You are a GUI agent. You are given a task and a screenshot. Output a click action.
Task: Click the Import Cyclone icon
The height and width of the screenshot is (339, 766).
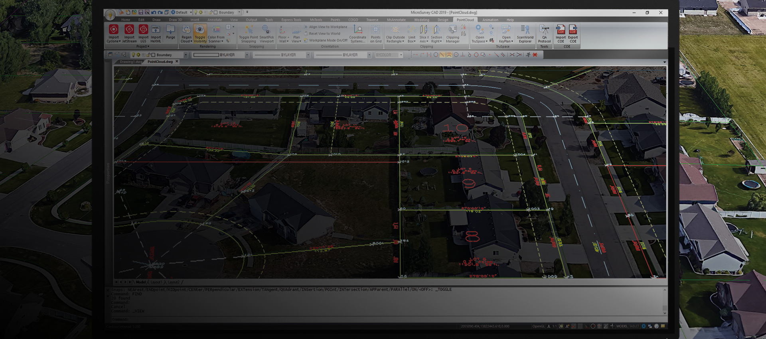point(114,30)
